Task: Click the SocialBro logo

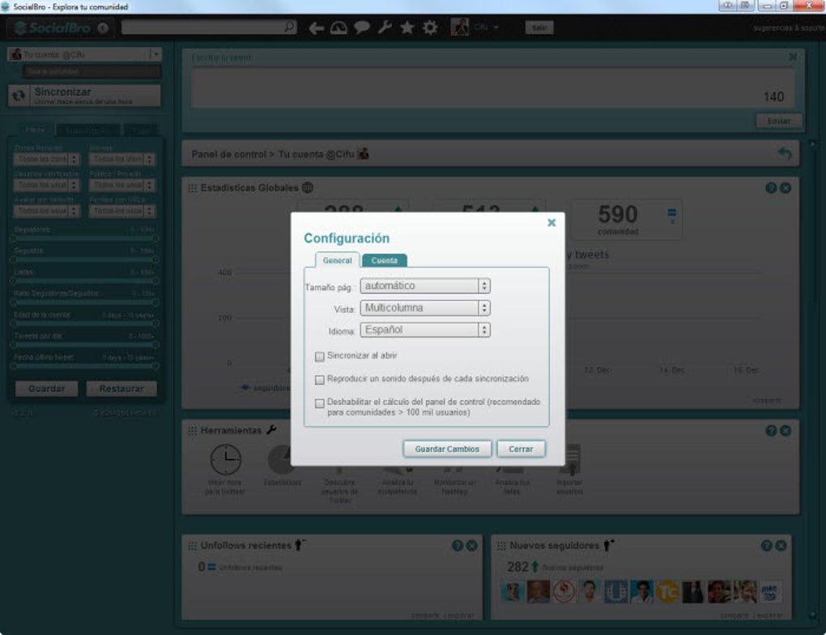Action: (53, 28)
